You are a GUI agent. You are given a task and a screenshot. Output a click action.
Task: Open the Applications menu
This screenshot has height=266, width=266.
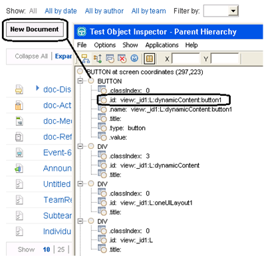pos(162,45)
